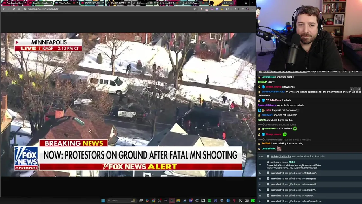Viewport: 362px width, 204px height.
Task: Open Chrome from the taskbar
Action: [x=153, y=201]
